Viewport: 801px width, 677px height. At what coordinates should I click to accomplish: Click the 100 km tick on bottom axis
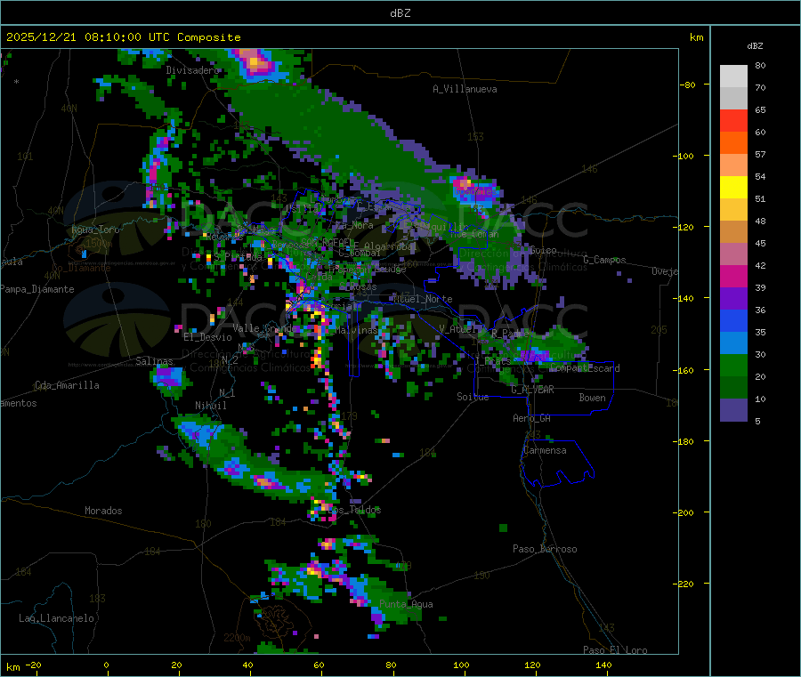(461, 665)
